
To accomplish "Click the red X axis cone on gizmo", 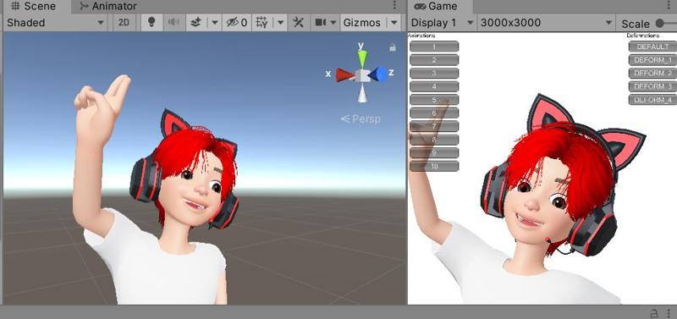I will pos(345,74).
